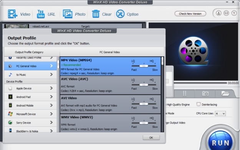Open the output folder icon
The height and width of the screenshot is (150, 240).
click(225, 93)
